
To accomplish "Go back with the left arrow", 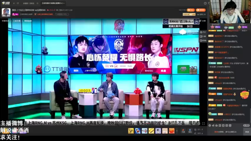I will click(x=14, y=3).
